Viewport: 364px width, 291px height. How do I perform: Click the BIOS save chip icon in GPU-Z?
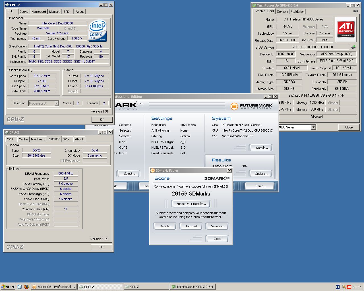tap(353, 47)
